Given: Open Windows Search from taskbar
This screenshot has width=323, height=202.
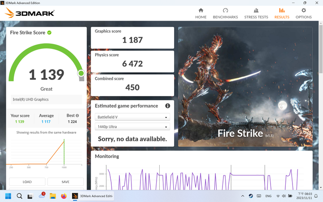Looking at the screenshot, I should point(19,196).
